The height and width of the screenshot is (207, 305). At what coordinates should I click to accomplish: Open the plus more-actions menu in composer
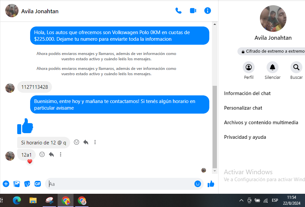tap(6, 184)
